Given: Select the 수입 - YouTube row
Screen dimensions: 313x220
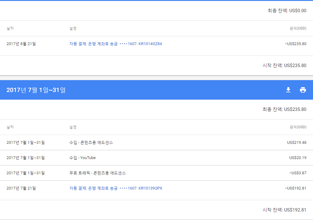Looking at the screenshot, I should pyautogui.click(x=82, y=158).
